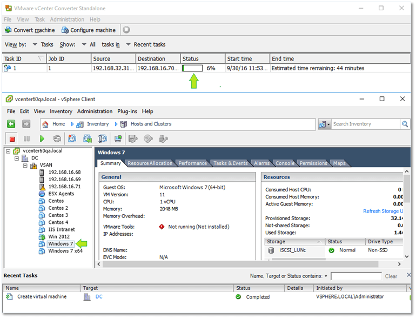This screenshot has width=416, height=318.
Task: Click the green navigate back arrow
Action: [x=11, y=124]
